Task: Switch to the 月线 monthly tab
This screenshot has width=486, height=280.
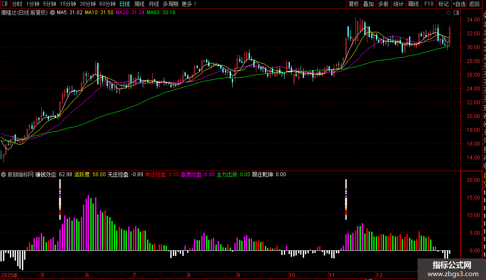Action: pos(154,4)
